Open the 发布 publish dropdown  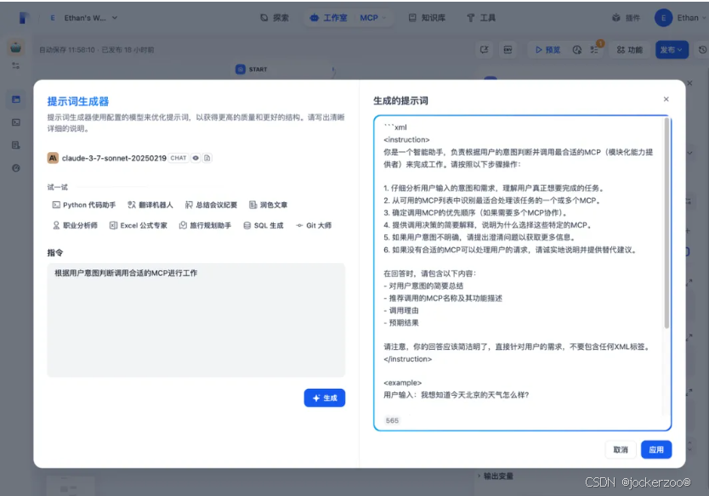672,50
